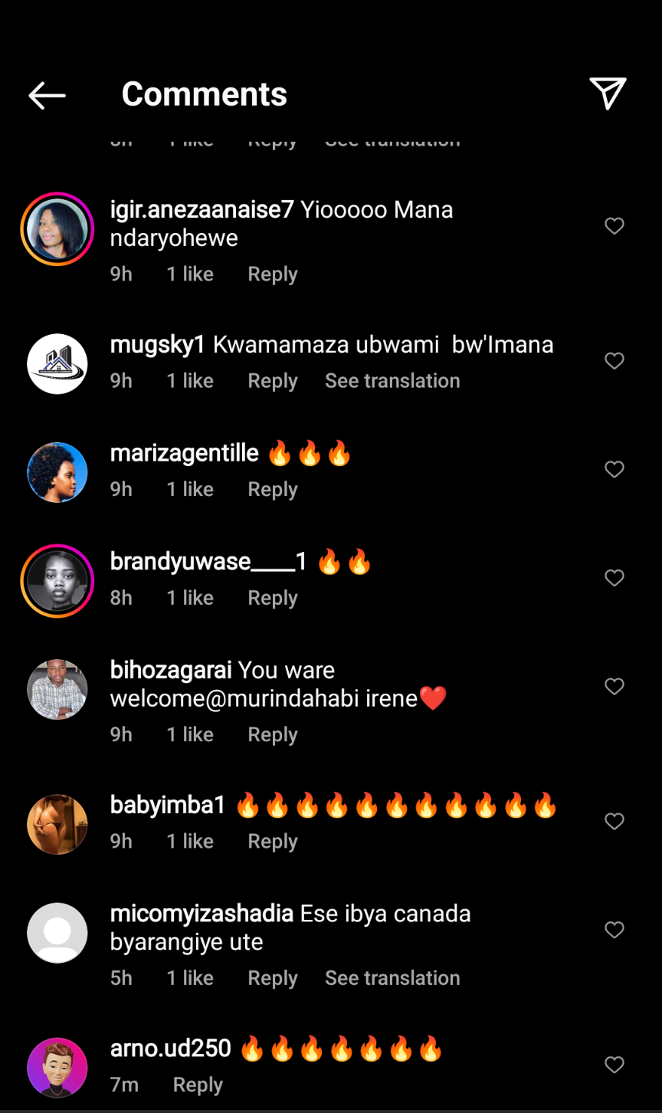The height and width of the screenshot is (1113, 662).
Task: Like the mugsky1 comment with the heart
Action: tap(614, 361)
